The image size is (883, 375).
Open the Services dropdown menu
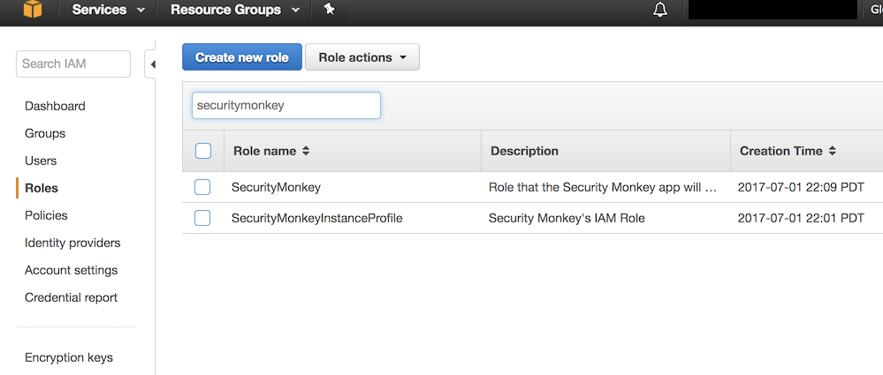coord(108,10)
